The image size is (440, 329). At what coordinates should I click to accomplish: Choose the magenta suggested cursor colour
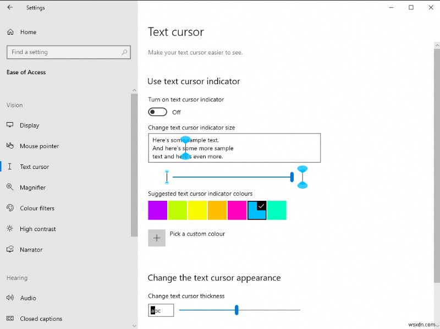237,210
